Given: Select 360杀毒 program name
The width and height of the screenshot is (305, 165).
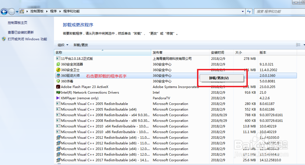Looking at the screenshot, I should [x=67, y=81].
